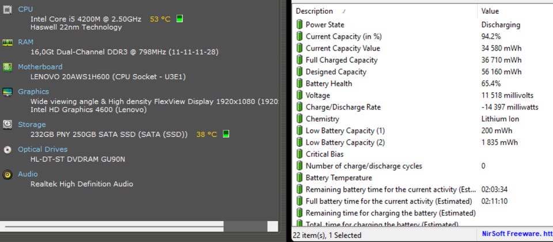Click the Optical Drives disc icon
This screenshot has height=242, width=553.
7,150
